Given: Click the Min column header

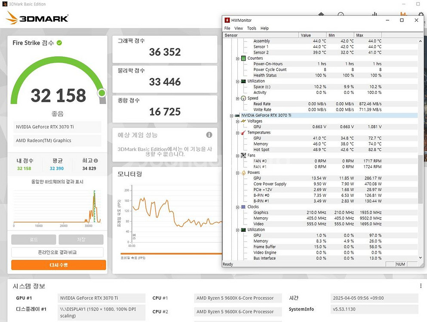Looking at the screenshot, I should (340, 35).
